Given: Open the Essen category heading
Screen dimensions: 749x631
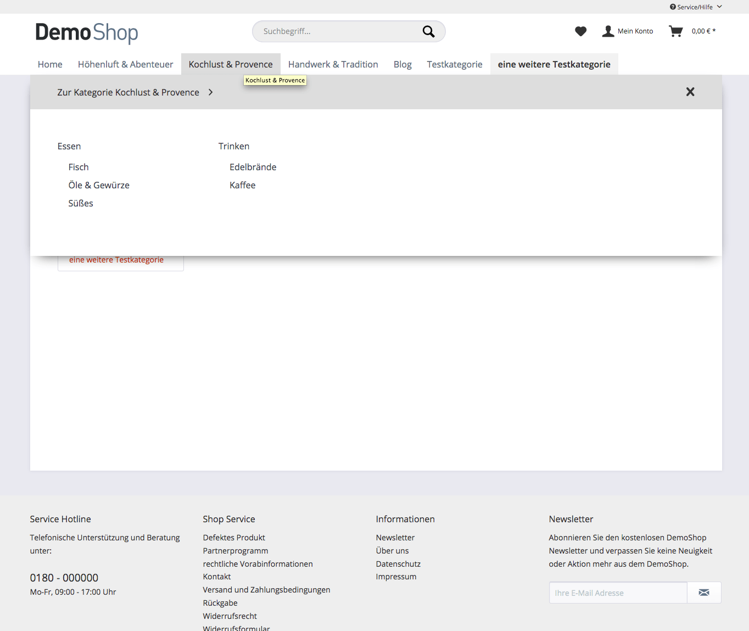Looking at the screenshot, I should [x=69, y=146].
